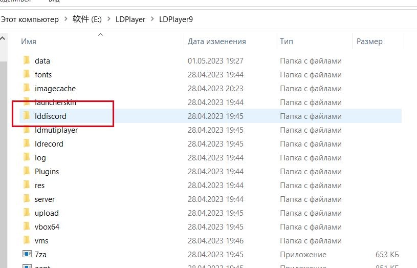Sort by the Имя column header
Screen dimensions: 417x268
[x=29, y=42]
